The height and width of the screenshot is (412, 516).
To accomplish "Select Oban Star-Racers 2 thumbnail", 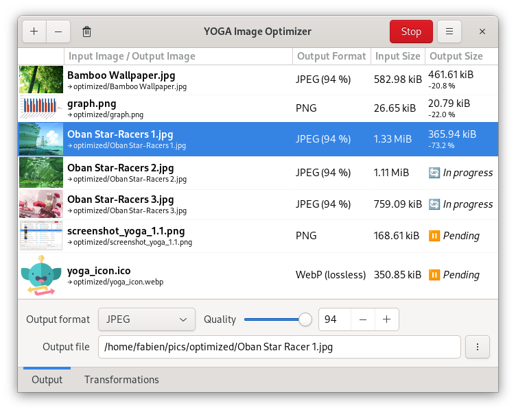I will (41, 173).
